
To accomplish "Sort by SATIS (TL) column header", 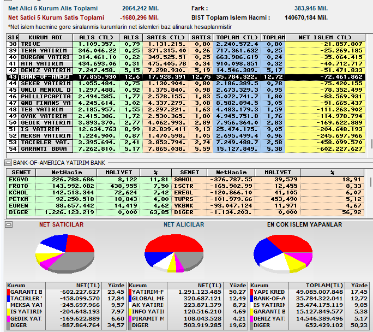I will point(166,37).
